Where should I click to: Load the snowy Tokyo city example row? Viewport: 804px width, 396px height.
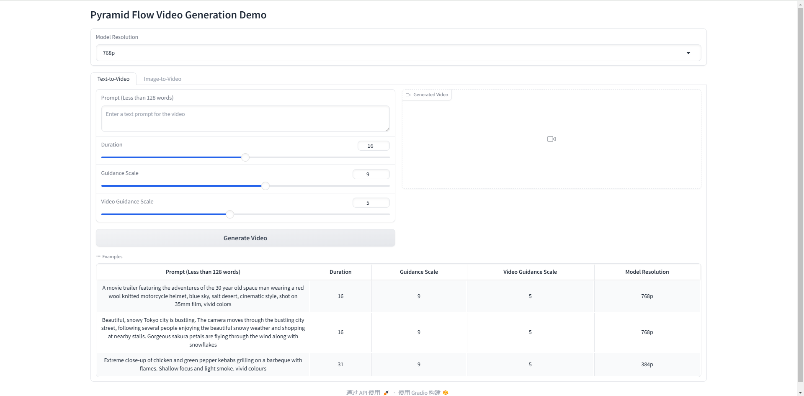[203, 332]
